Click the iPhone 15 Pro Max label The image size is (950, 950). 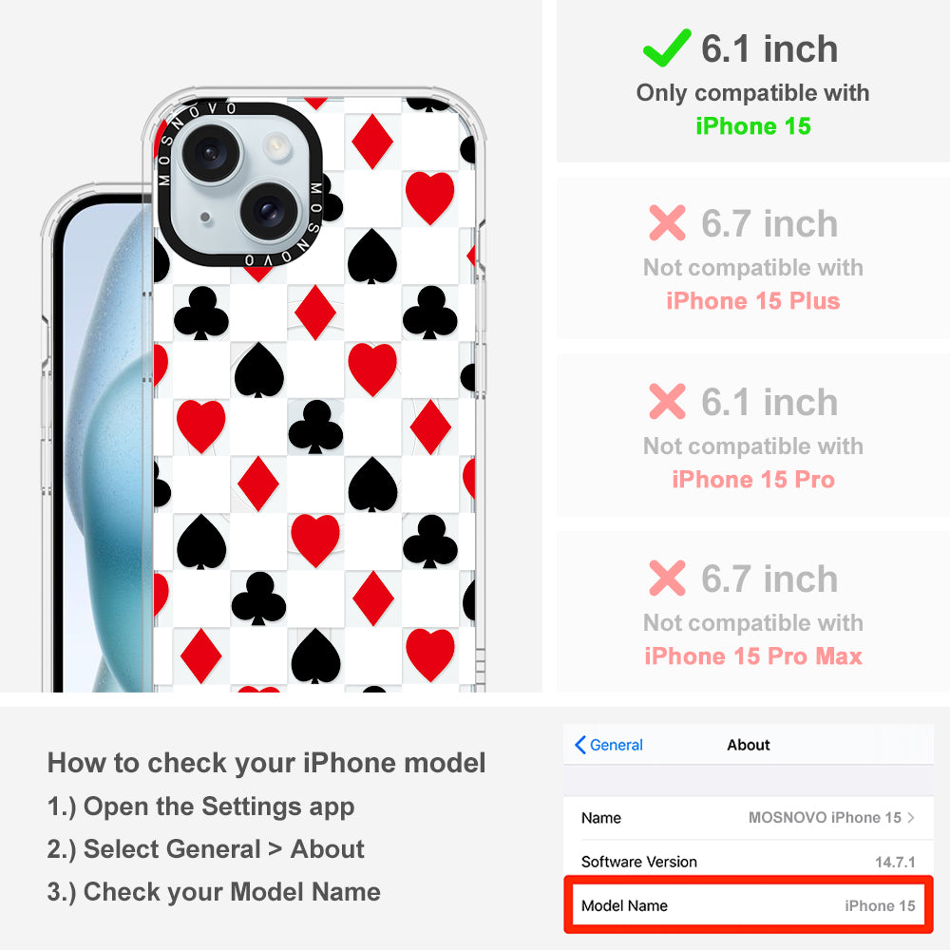click(753, 655)
